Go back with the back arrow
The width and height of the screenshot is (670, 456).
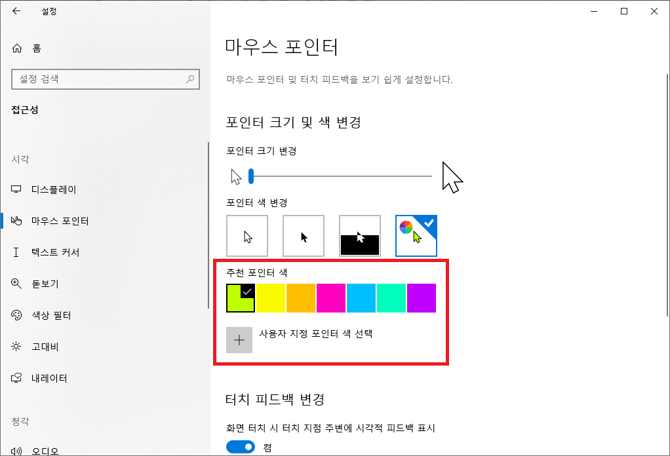click(x=16, y=11)
